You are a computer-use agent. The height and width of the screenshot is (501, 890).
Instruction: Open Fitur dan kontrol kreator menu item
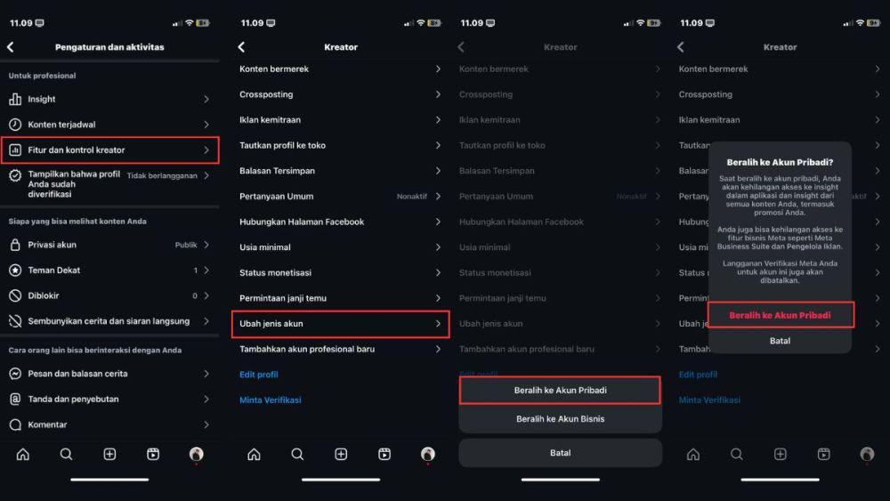(x=110, y=150)
